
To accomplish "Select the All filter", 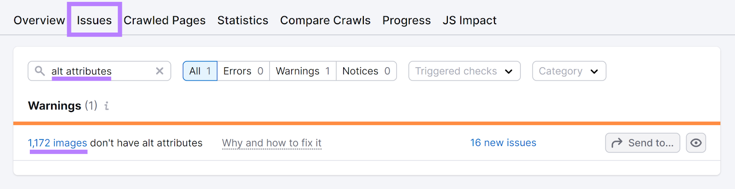I will pyautogui.click(x=200, y=71).
